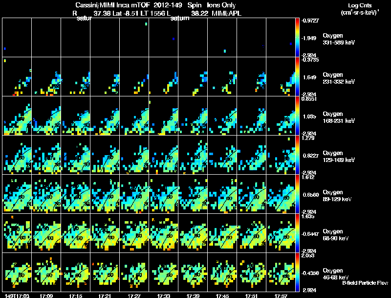This screenshot has height=298, width=391.
Task: Select the 89-129 keV image at 17:27
Action: click(x=134, y=194)
